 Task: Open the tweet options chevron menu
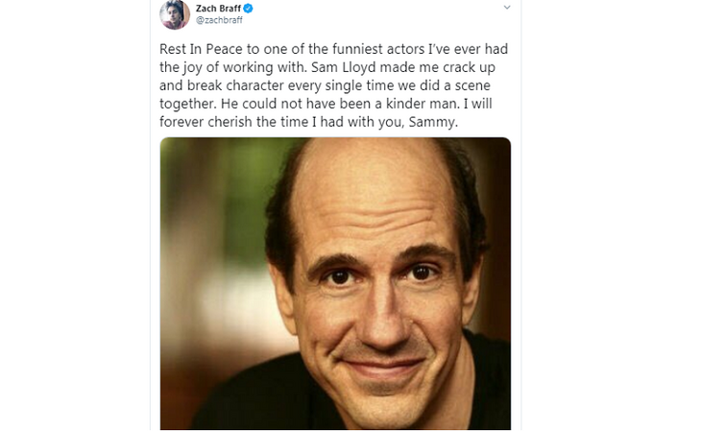point(507,8)
